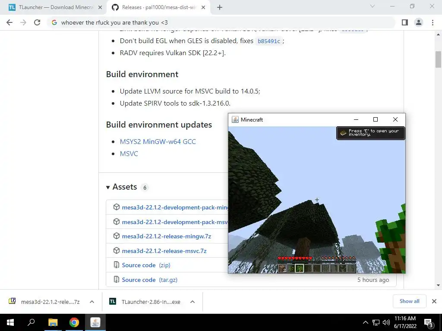The width and height of the screenshot is (442, 331).
Task: Open Chrome side panel icon
Action: (405, 22)
